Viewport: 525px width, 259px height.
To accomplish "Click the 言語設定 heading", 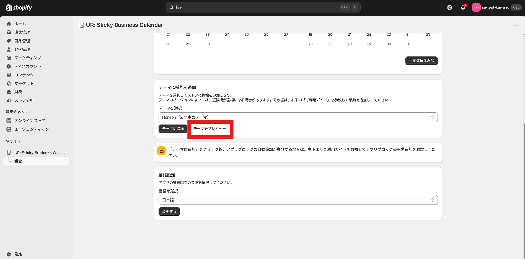I will (x=167, y=175).
